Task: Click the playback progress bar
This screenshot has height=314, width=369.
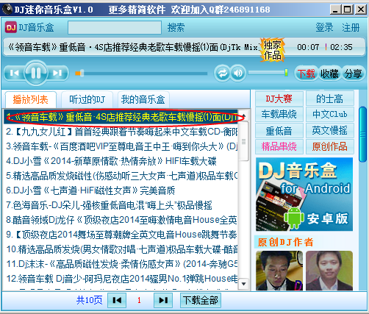Action: click(141, 74)
